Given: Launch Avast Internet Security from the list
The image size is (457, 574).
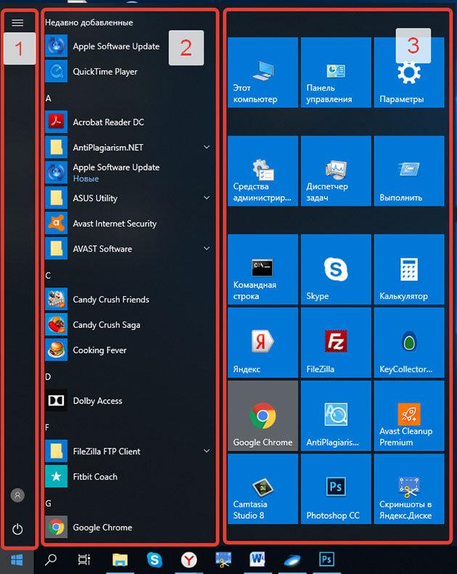Looking at the screenshot, I should point(129,224).
